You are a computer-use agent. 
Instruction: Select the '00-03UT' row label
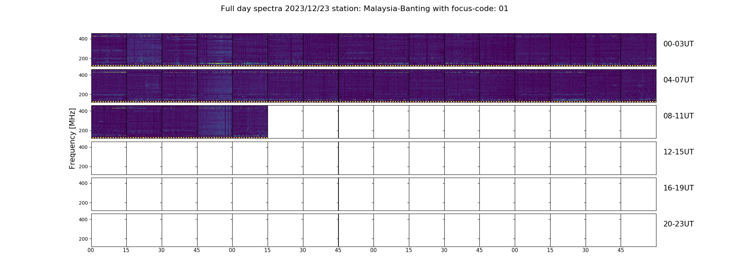click(678, 44)
